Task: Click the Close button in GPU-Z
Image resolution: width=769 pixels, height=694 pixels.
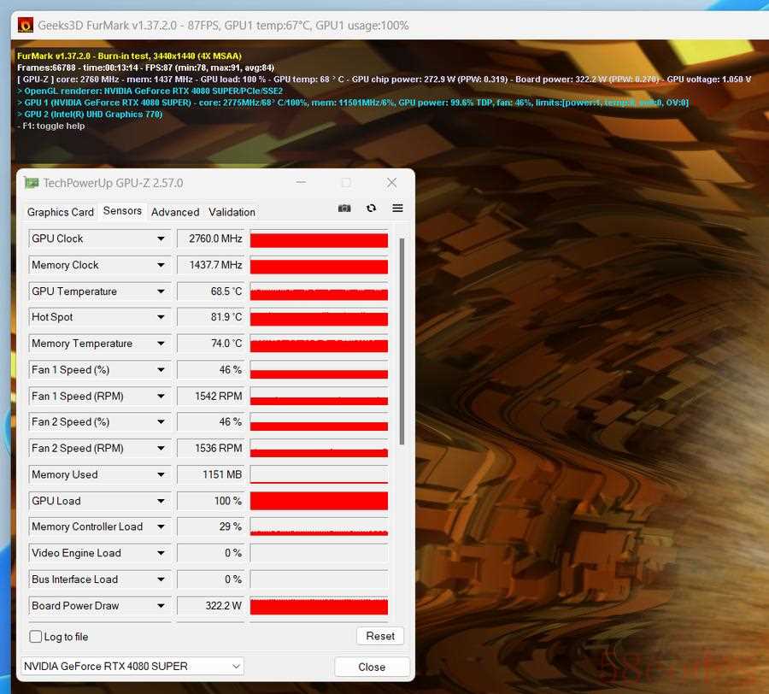Action: (372, 667)
